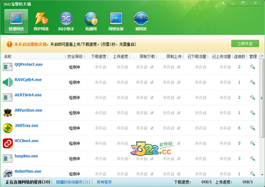This screenshot has width=265, height=187.
Task: Sort by 下载速度 column header
Action: [98, 56]
